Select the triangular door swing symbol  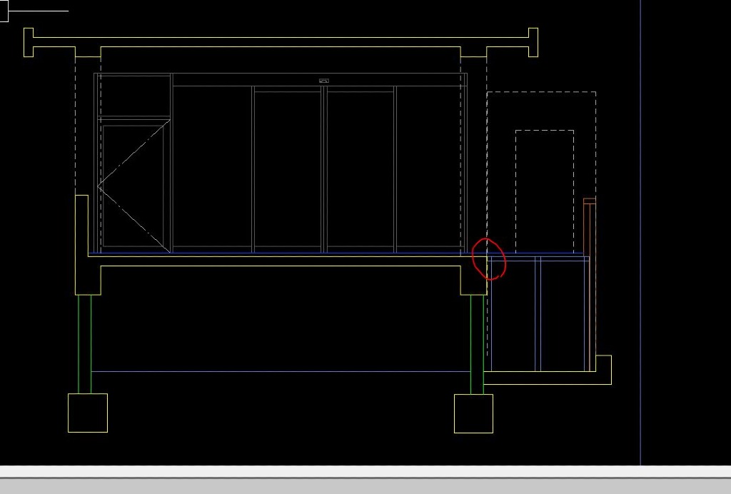[x=132, y=187]
